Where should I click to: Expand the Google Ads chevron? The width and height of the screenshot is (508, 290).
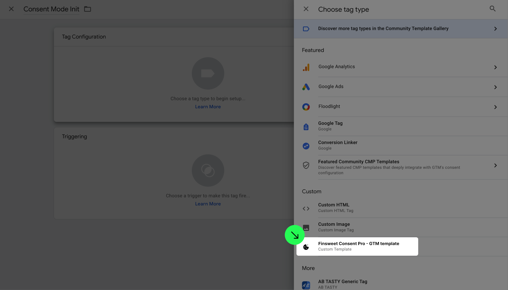pos(495,87)
